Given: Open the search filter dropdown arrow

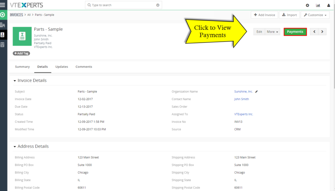Looking at the screenshot, I should (x=158, y=5).
